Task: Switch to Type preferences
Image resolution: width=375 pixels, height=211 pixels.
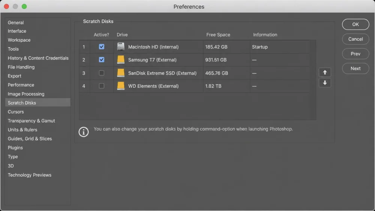Action: pyautogui.click(x=13, y=157)
